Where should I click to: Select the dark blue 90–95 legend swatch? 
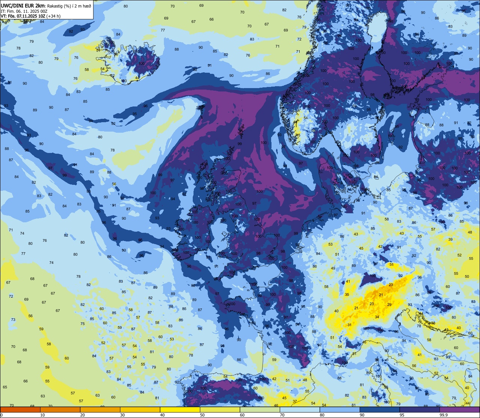(379, 409)
